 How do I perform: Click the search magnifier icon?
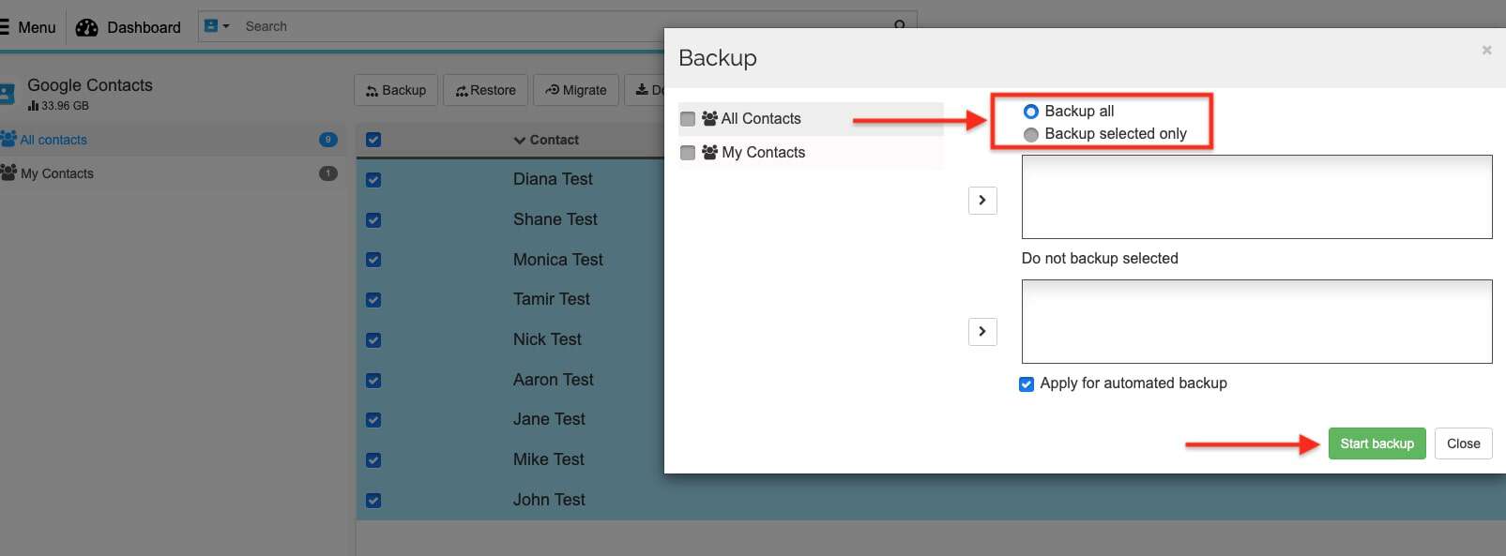point(899,25)
